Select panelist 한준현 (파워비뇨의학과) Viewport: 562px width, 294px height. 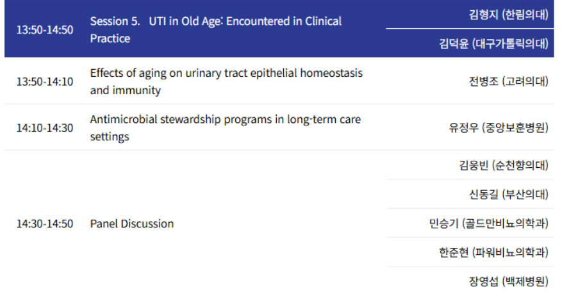pos(493,252)
